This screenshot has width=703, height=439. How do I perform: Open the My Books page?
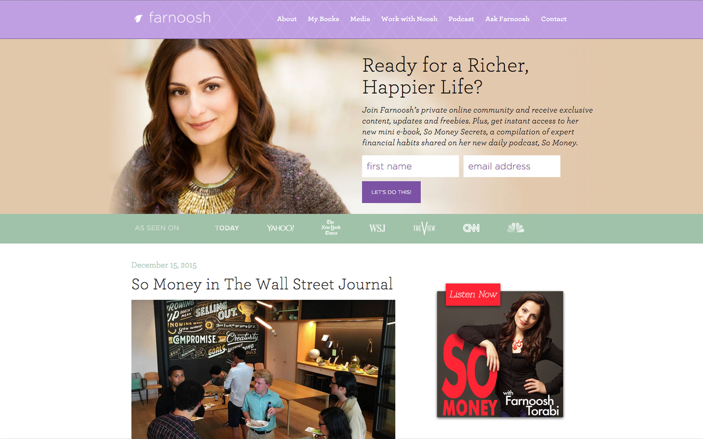[323, 19]
